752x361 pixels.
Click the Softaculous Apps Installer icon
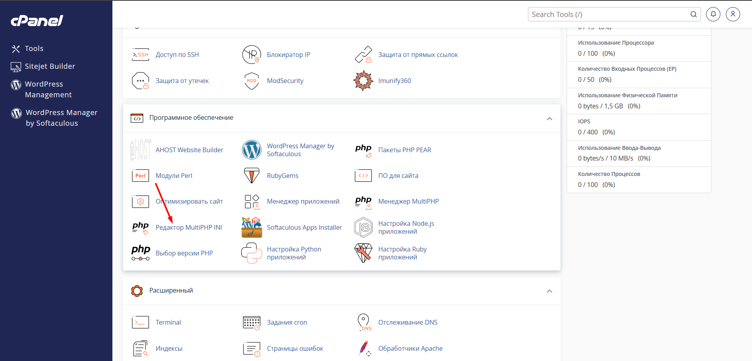coord(252,227)
